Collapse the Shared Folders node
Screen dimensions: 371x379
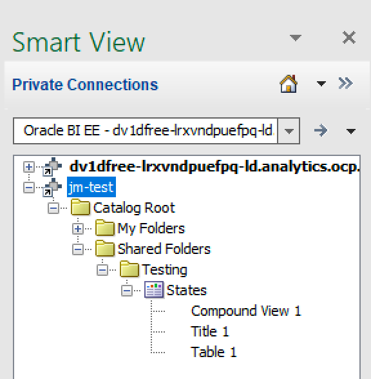[x=78, y=249]
